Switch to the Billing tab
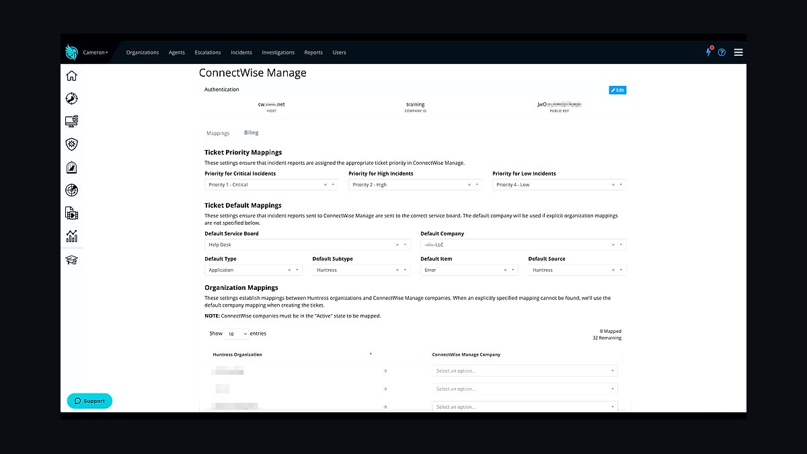807x454 pixels. tap(252, 133)
